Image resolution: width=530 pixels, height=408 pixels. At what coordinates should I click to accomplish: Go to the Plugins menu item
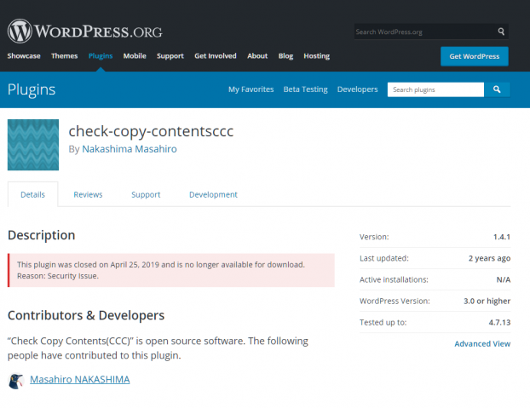tap(101, 56)
